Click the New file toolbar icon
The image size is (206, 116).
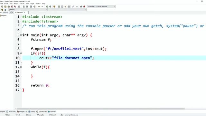pos(2,6)
